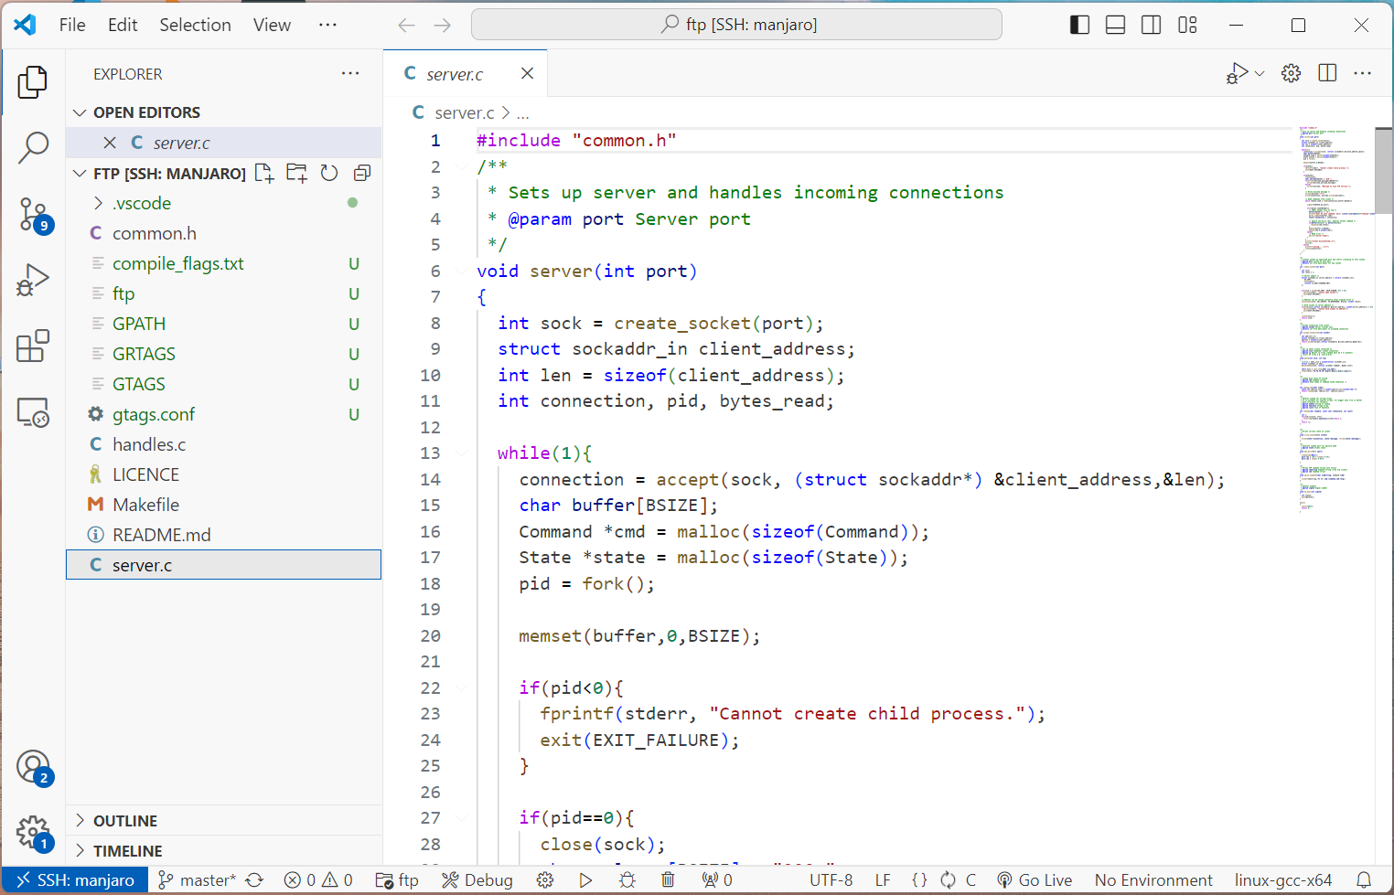1394x895 pixels.
Task: Open Accounts menu in activity bar
Action: (33, 767)
